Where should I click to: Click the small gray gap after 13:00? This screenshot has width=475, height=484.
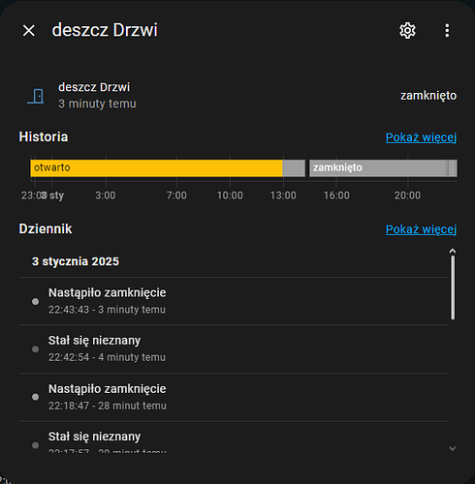pyautogui.click(x=294, y=168)
